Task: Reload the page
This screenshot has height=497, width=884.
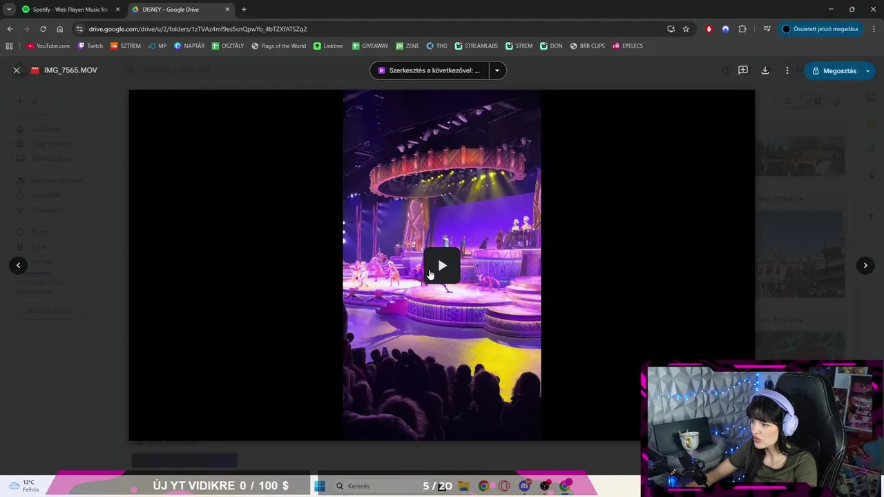Action: pos(43,29)
